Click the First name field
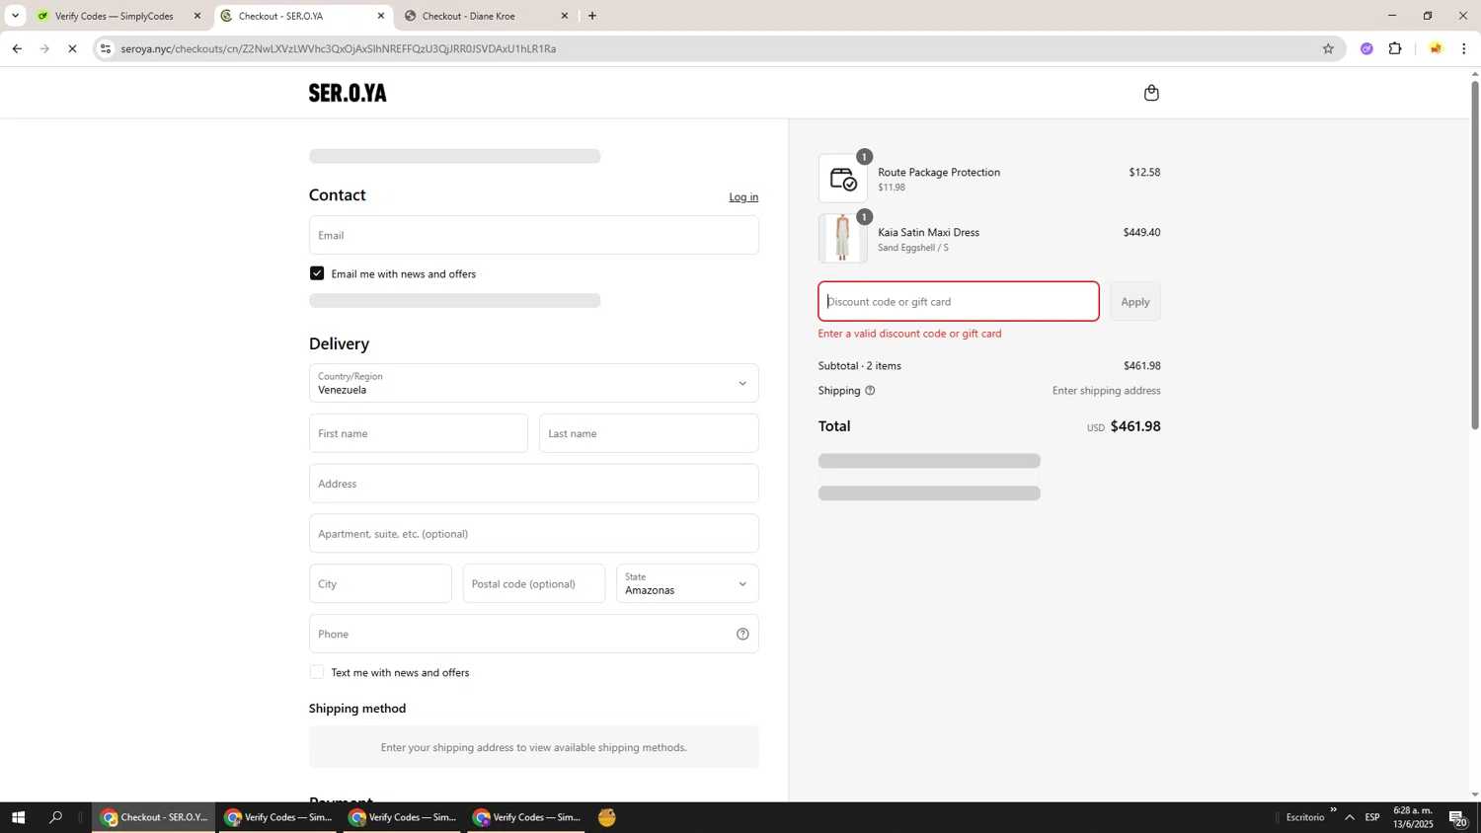 pyautogui.click(x=419, y=433)
